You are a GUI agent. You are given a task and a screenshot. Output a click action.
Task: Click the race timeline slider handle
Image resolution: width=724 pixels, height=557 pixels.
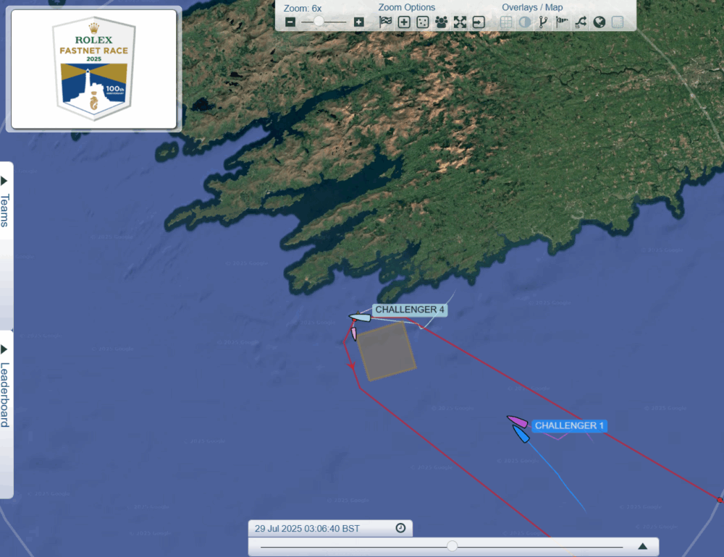tap(452, 546)
